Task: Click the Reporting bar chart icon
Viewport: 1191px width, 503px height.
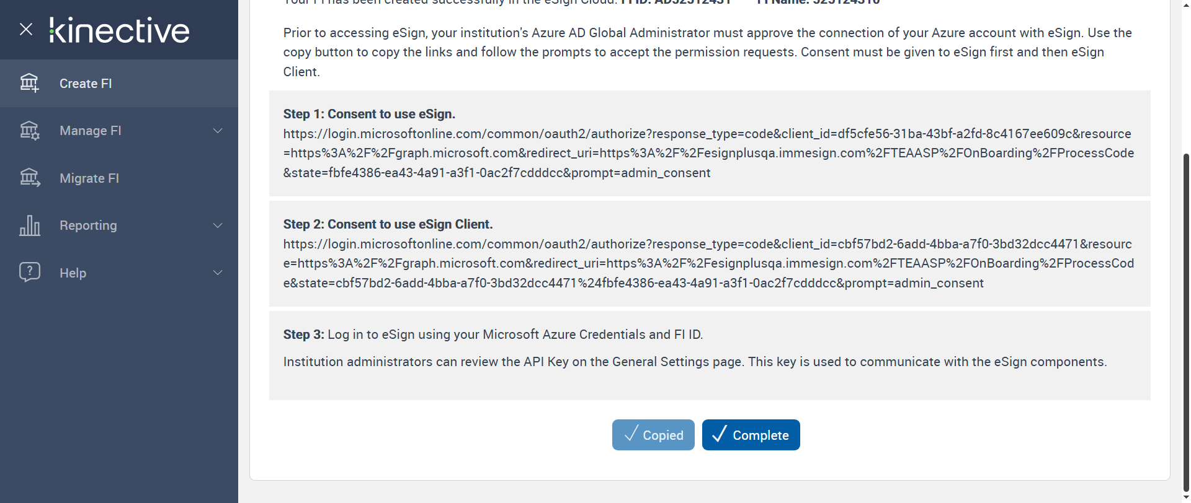Action: [30, 225]
